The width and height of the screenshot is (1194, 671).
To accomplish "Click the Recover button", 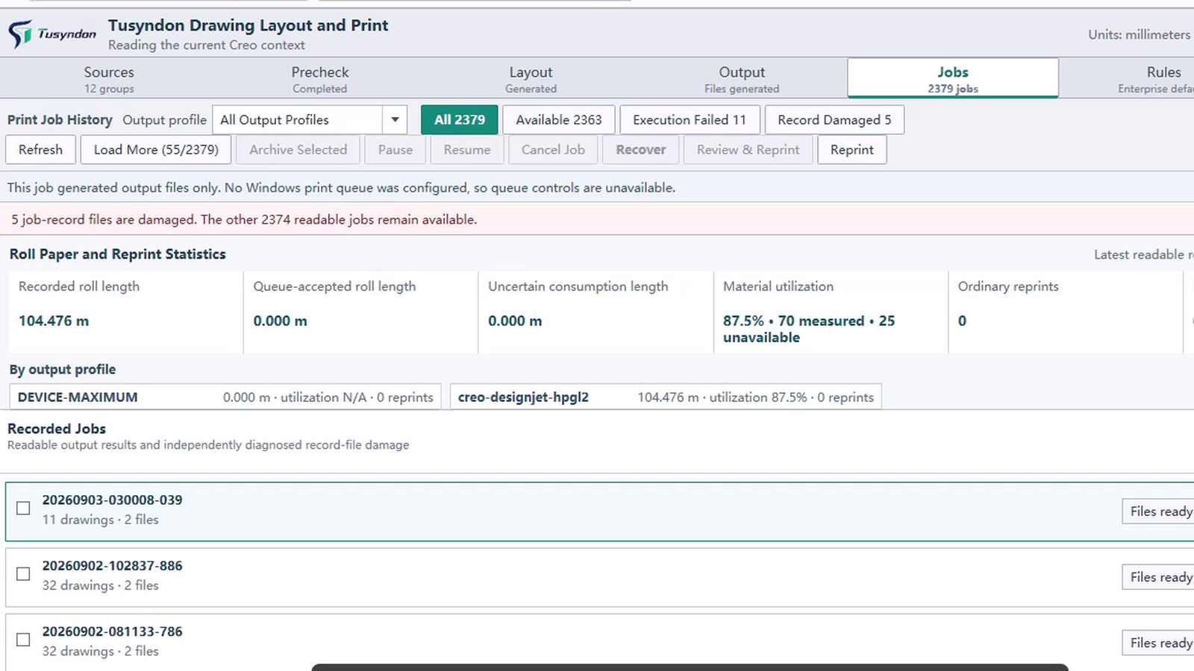I will [641, 149].
